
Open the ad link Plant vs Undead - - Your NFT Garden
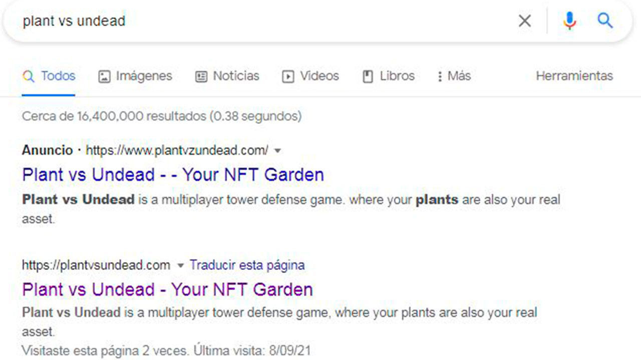173,174
